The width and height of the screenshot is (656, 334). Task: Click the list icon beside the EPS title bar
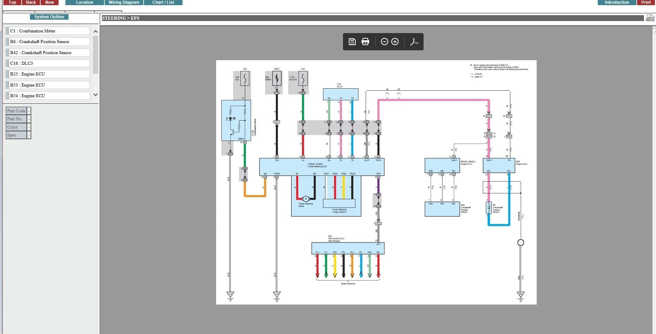point(650,18)
